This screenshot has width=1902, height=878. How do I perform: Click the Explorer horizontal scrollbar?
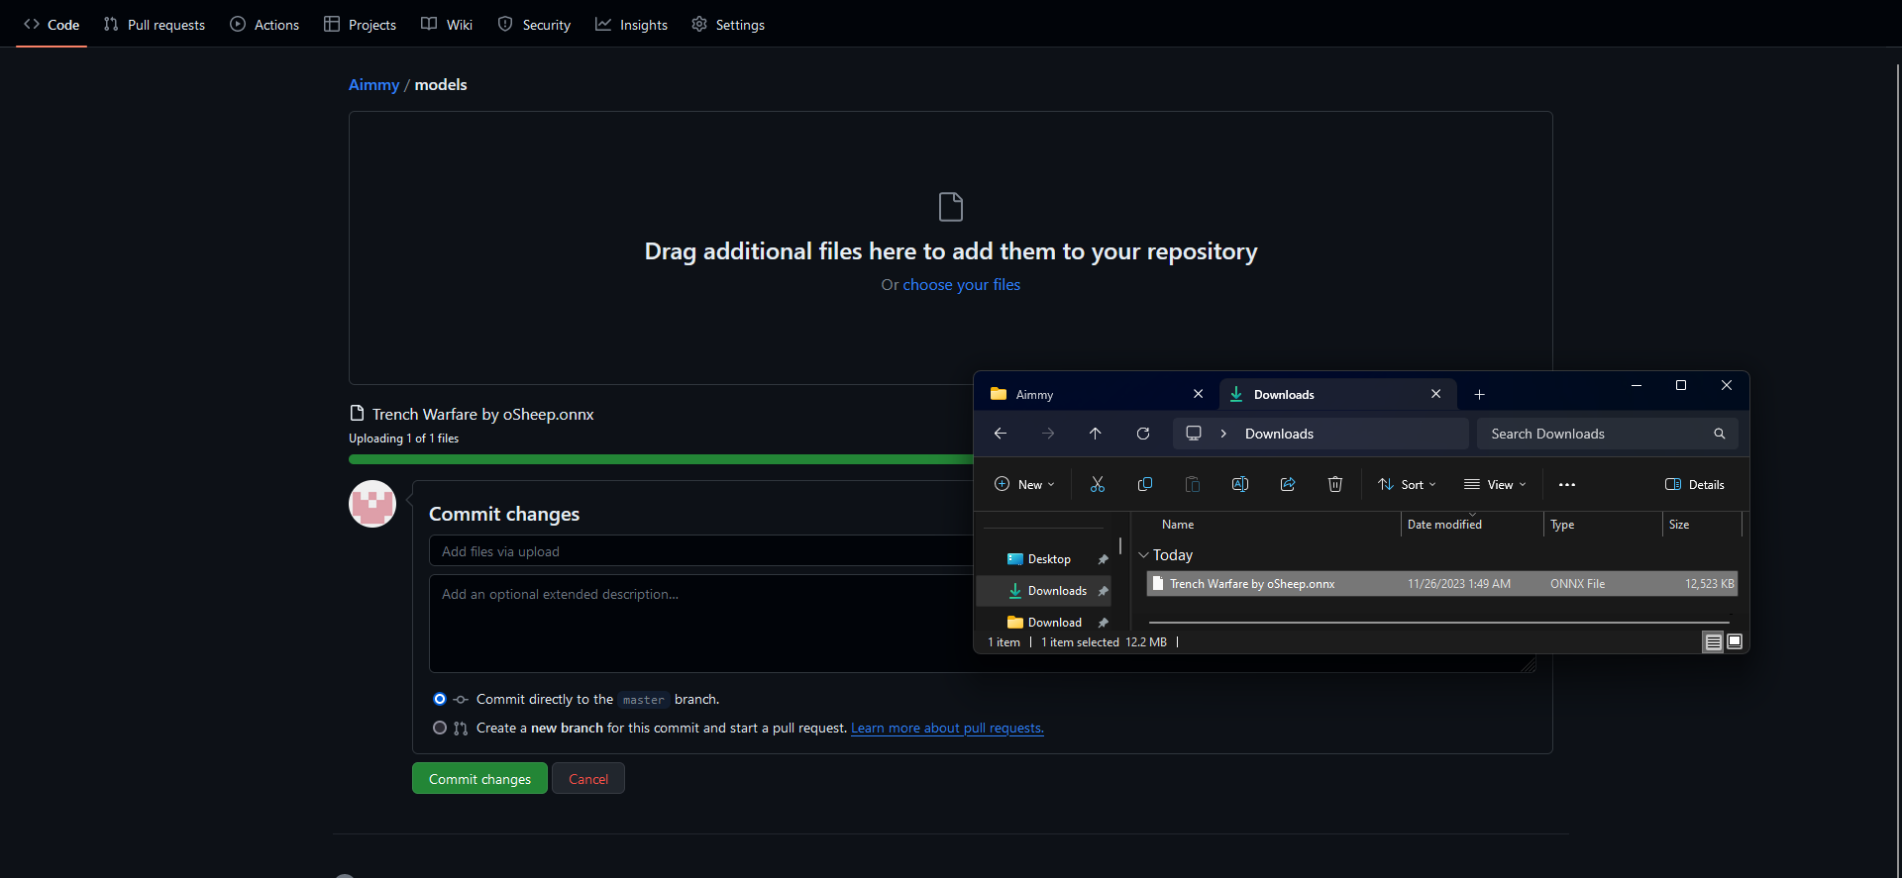pyautogui.click(x=1438, y=623)
